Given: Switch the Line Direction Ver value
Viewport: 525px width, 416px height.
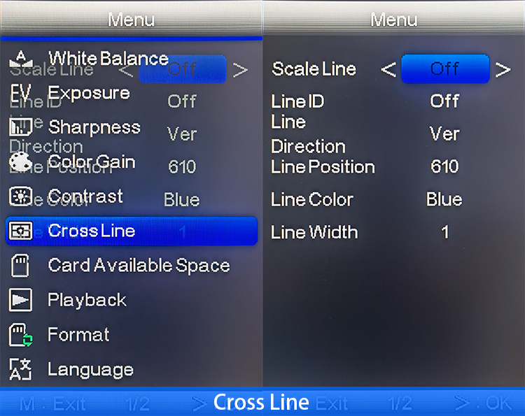Looking at the screenshot, I should tap(444, 134).
